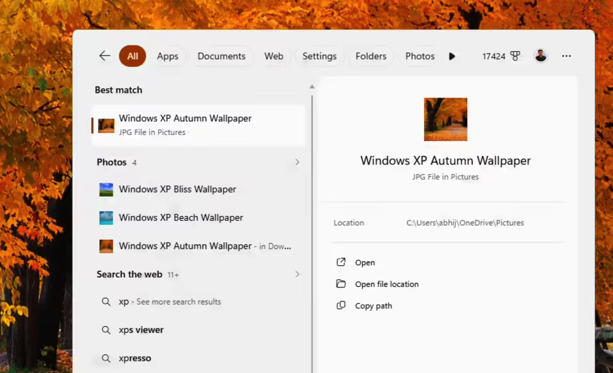The image size is (613, 373).
Task: Click Downloads Autumn wallpaper thumbnail icon
Action: point(106,246)
